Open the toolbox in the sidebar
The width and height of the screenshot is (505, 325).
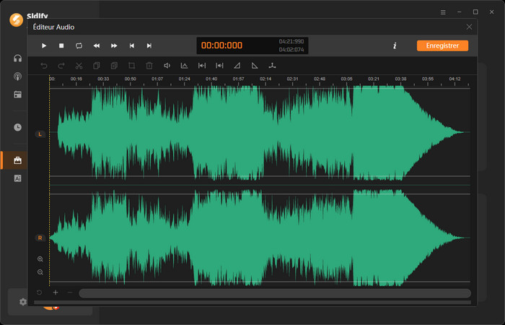[17, 160]
